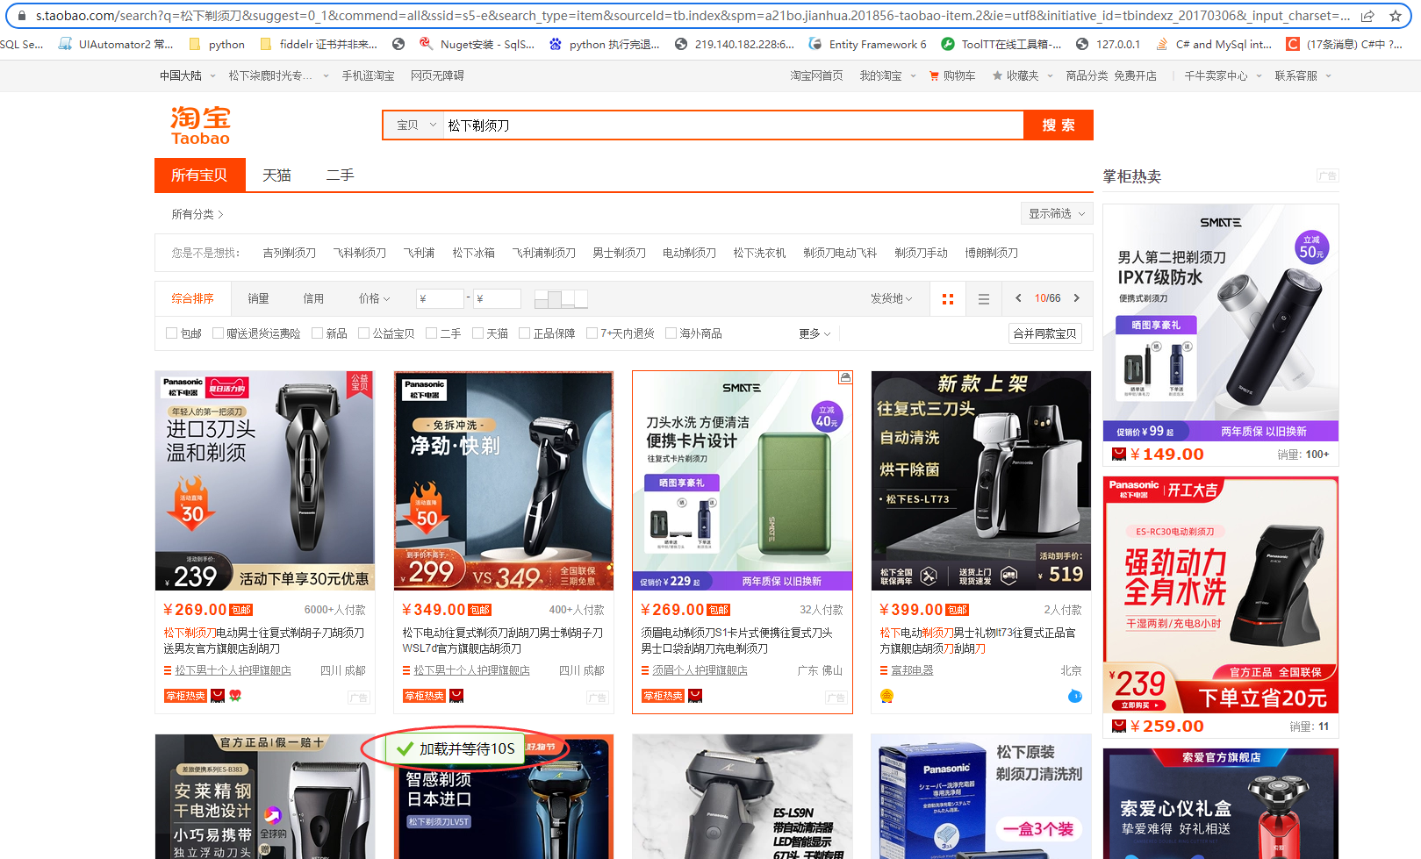Viewport: 1421px width, 859px height.
Task: Open the 净劲·快剃 product thumbnail
Action: coord(504,480)
